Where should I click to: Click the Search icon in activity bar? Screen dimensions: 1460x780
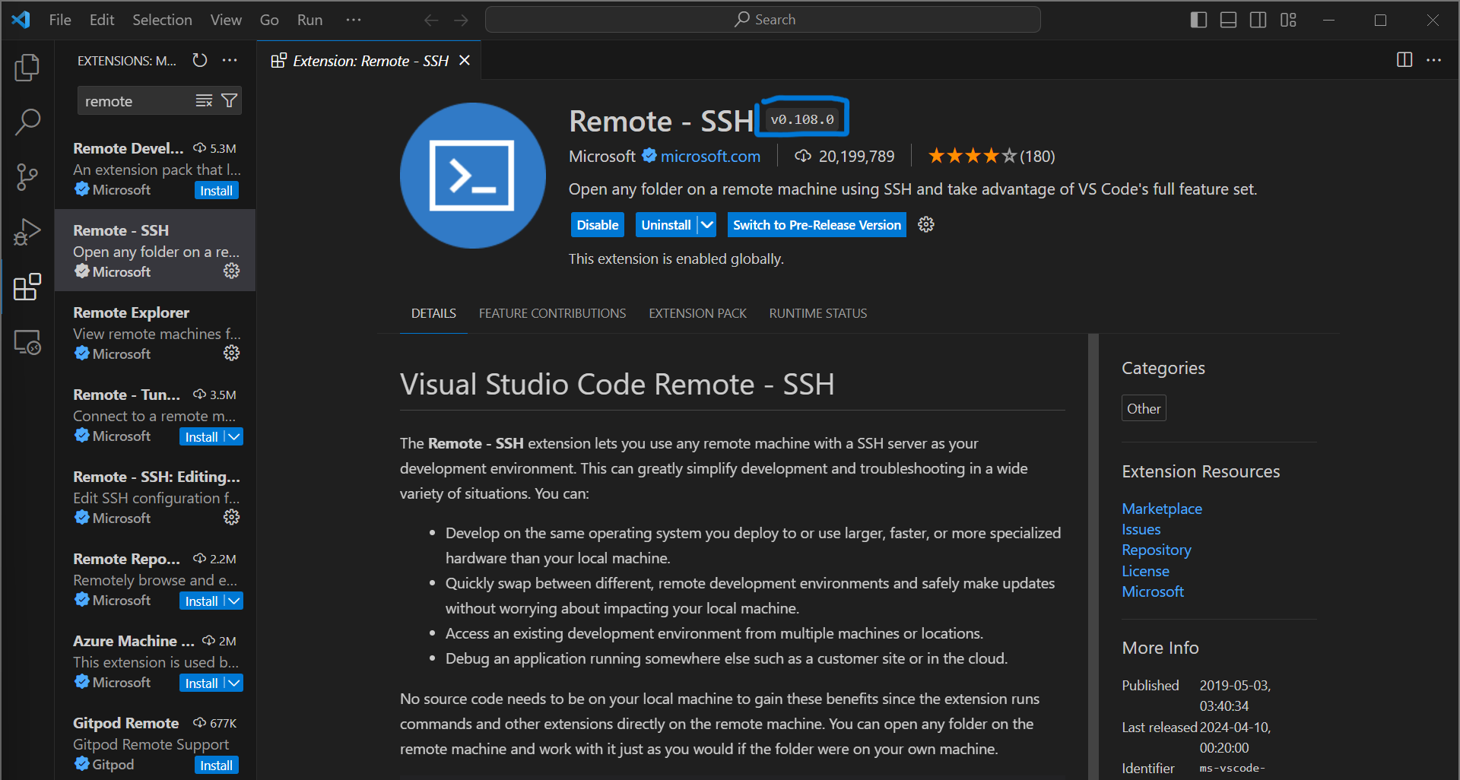point(27,122)
